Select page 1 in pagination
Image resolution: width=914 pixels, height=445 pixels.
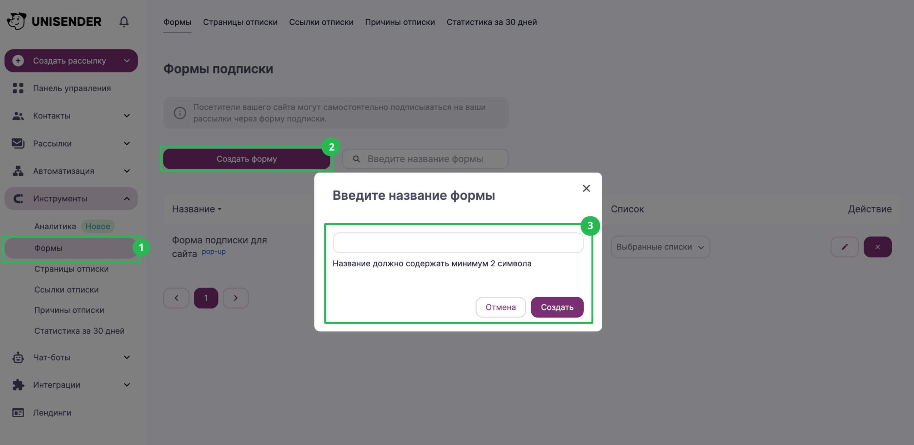click(206, 298)
